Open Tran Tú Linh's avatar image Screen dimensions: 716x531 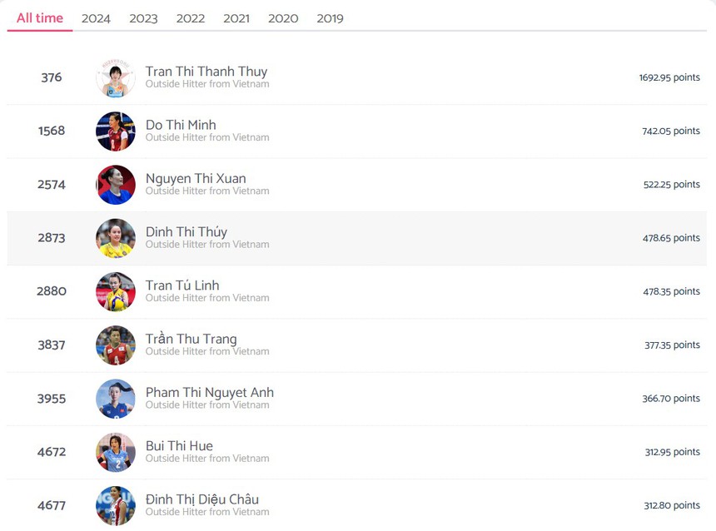[x=116, y=291]
